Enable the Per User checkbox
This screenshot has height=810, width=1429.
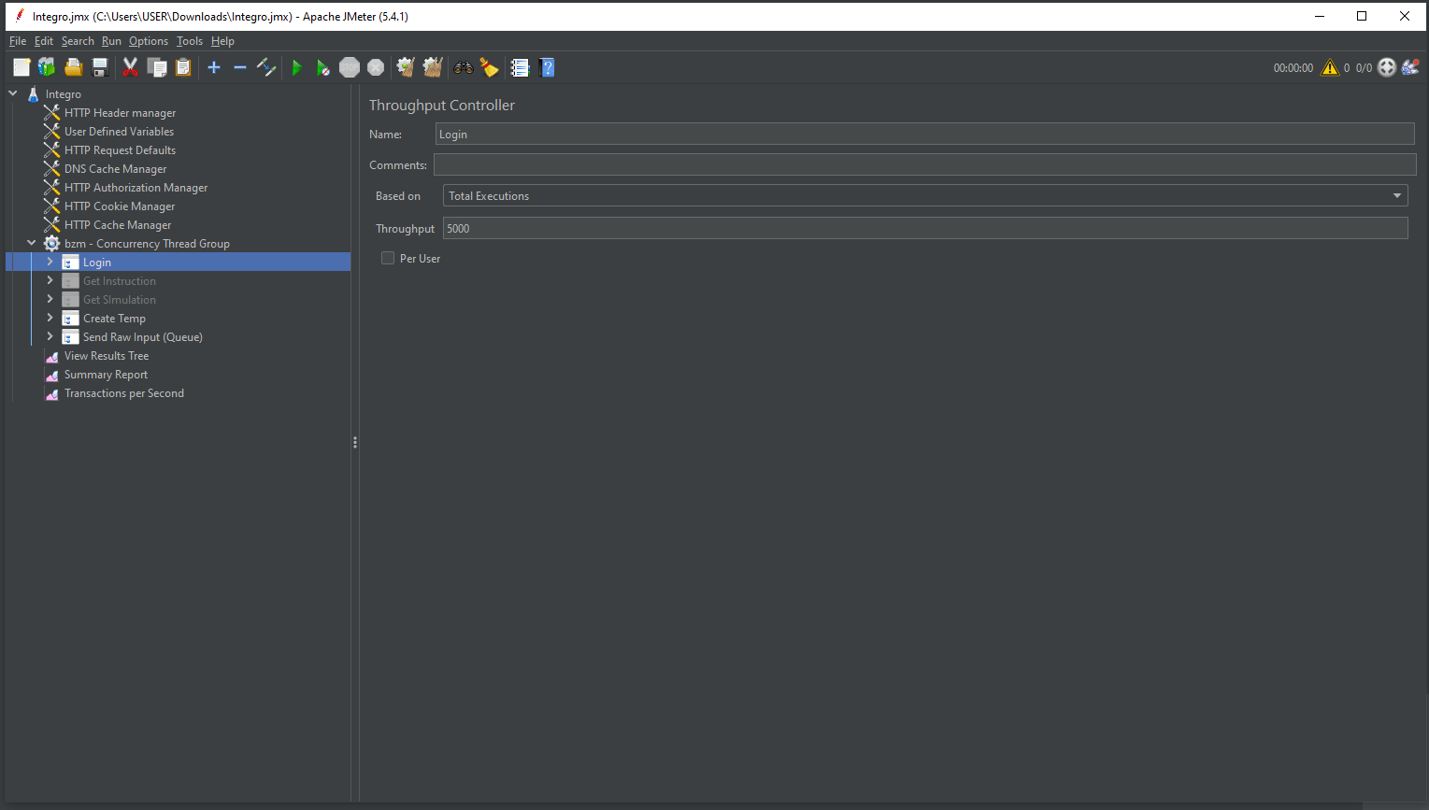point(388,258)
